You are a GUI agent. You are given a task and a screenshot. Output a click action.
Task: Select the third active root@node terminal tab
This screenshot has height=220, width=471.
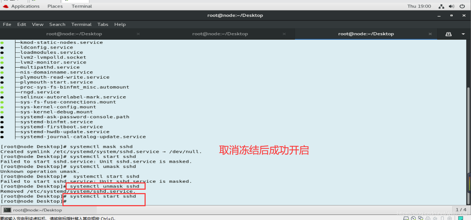[366, 34]
